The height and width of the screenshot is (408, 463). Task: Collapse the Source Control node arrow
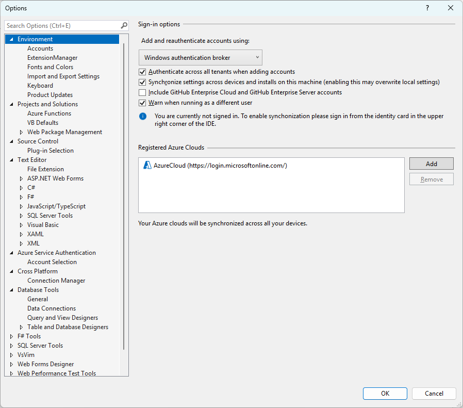point(11,141)
